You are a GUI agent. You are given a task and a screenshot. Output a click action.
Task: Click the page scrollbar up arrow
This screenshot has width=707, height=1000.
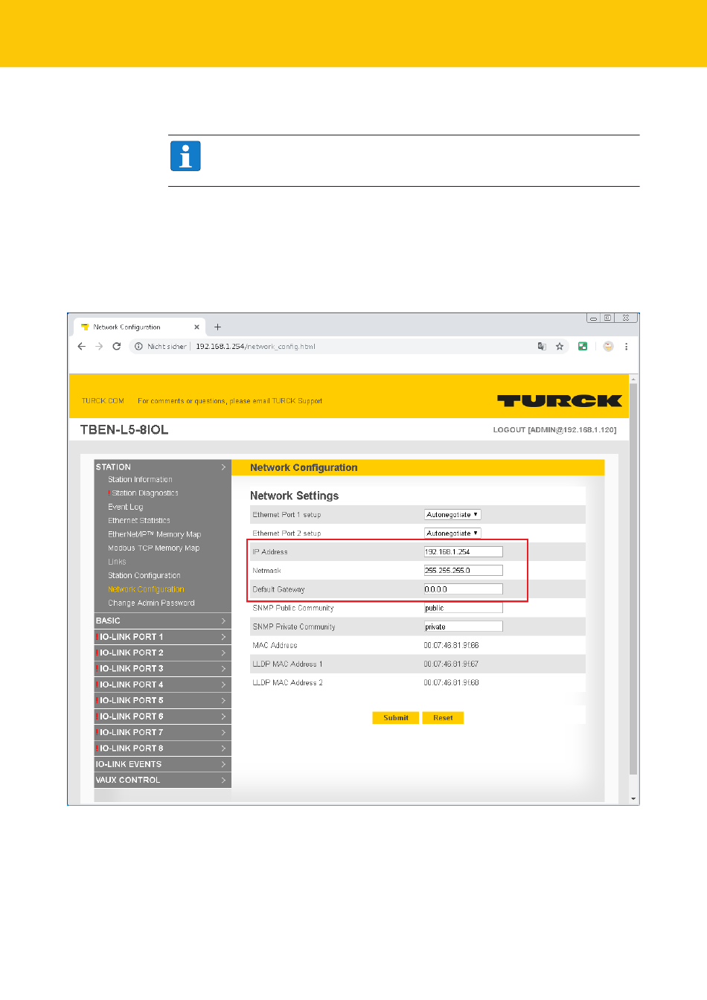pos(633,379)
